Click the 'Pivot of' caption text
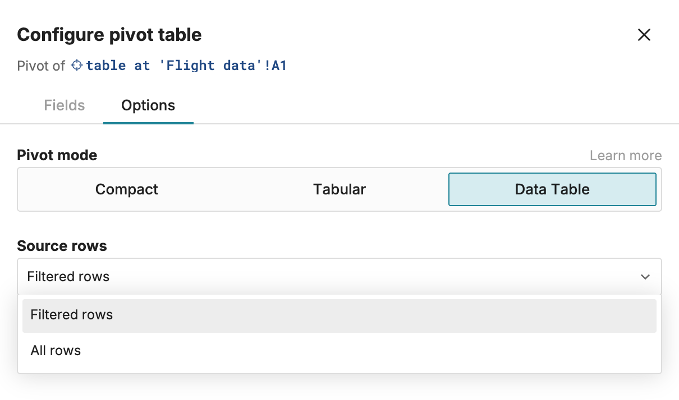The width and height of the screenshot is (679, 400). (42, 66)
